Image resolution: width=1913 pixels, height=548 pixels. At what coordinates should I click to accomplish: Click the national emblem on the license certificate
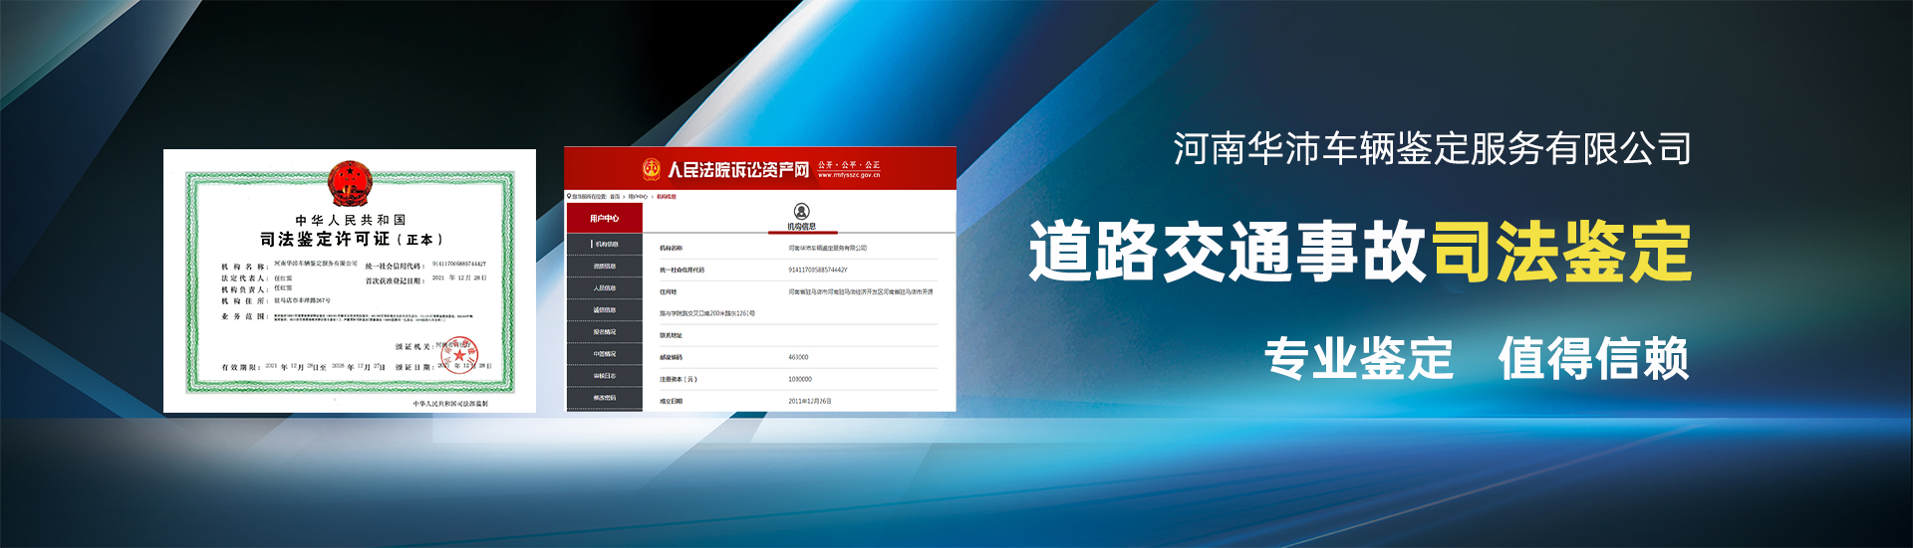click(349, 184)
